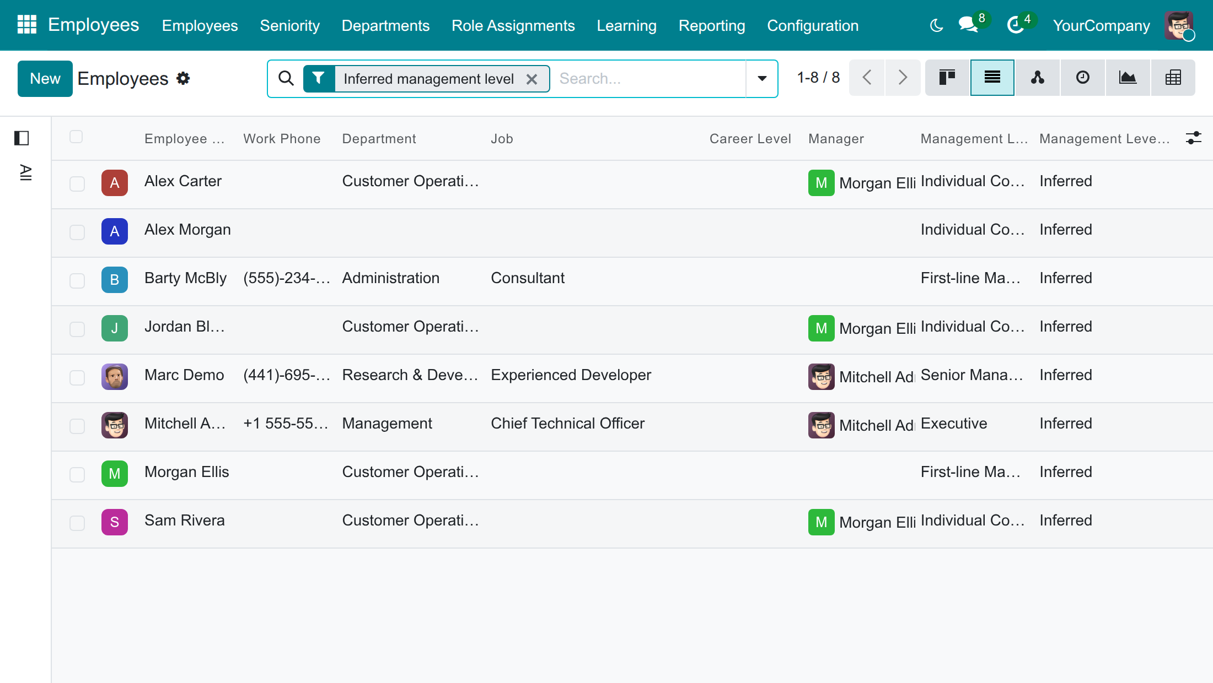Check the Barty McBly row checkbox
Screen dimensions: 1213x683
tap(77, 280)
